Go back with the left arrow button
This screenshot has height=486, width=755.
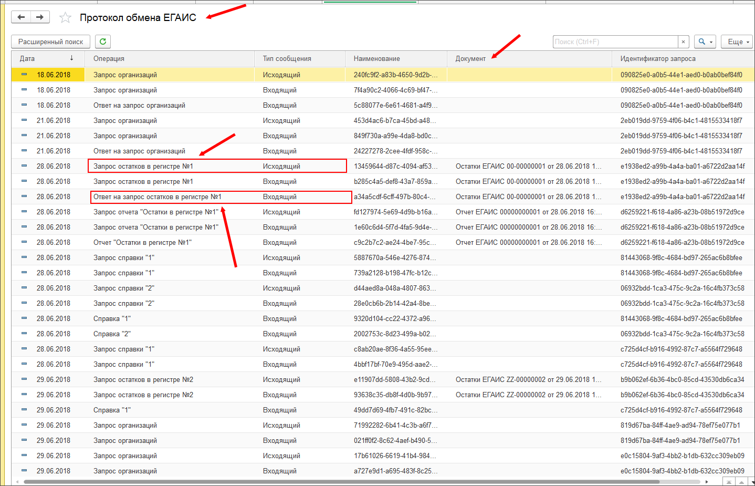[21, 17]
